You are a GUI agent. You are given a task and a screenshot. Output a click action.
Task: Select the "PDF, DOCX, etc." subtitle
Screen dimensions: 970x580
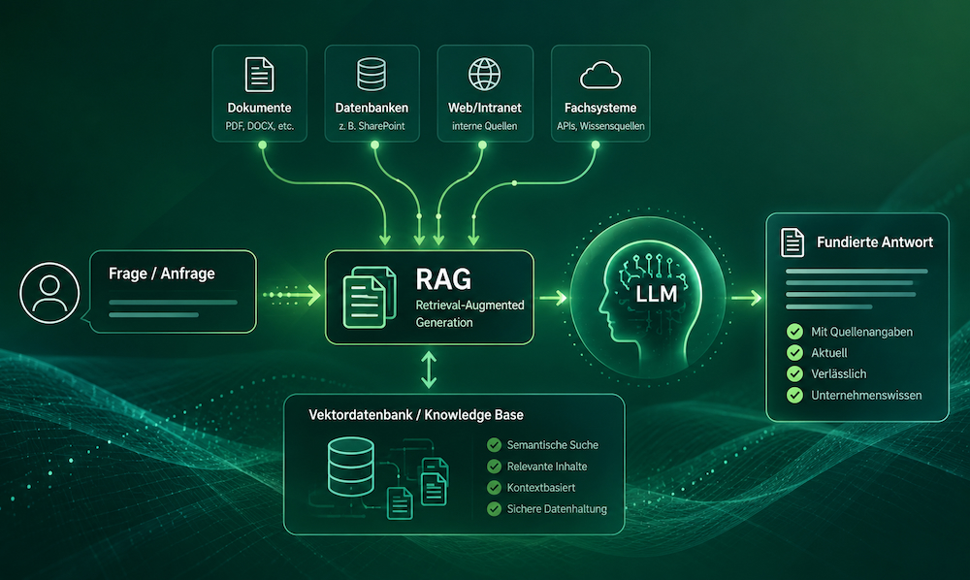[x=259, y=126]
